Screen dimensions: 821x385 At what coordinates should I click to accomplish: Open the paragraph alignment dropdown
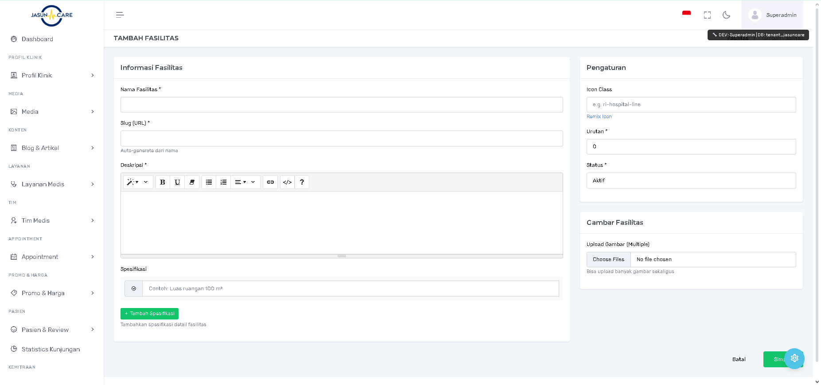[240, 182]
